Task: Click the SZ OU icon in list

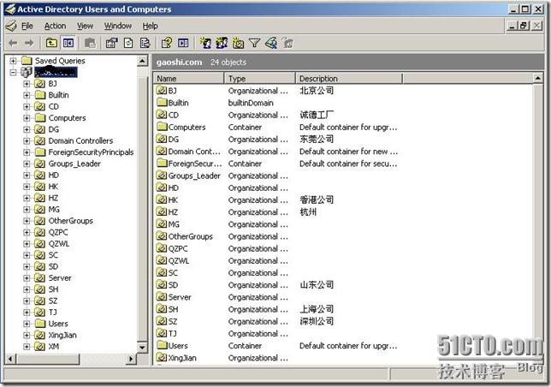Action: coord(162,321)
